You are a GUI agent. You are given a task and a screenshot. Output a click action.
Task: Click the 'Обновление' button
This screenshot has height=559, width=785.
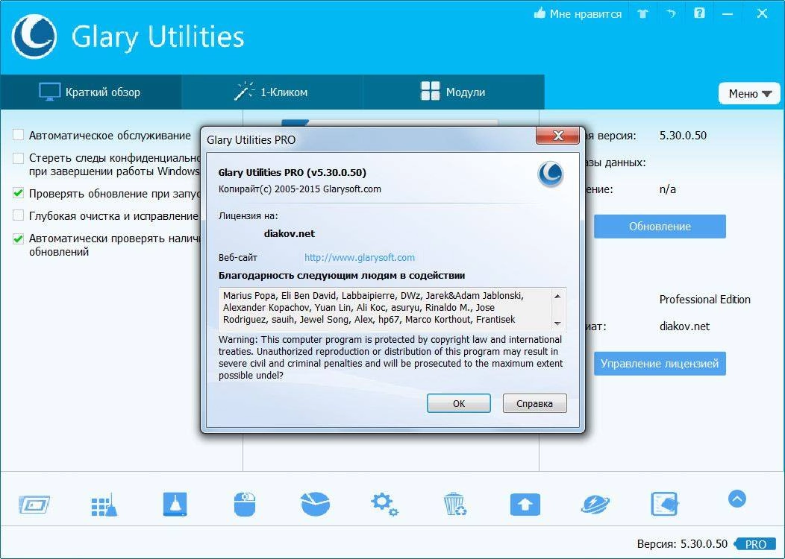[660, 227]
